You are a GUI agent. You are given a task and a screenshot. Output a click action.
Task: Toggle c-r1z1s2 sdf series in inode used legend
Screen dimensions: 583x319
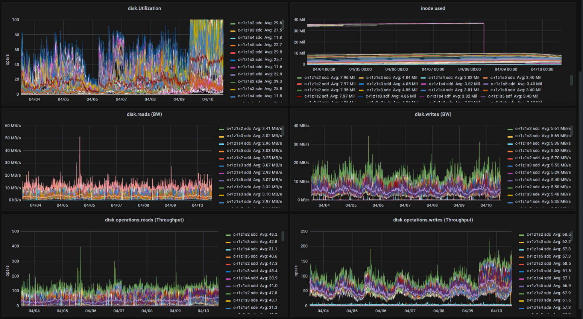316,96
